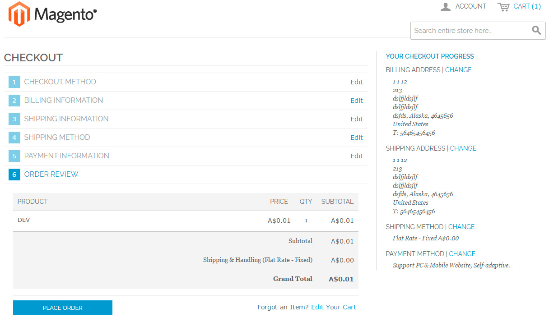
Task: Click the Grand Total amount A$0.01
Action: click(341, 279)
